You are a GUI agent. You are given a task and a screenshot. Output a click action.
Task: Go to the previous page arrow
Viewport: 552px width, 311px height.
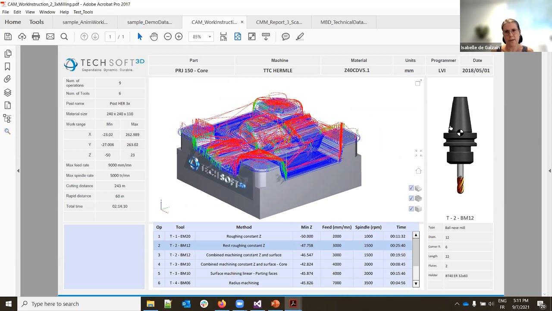(x=84, y=37)
